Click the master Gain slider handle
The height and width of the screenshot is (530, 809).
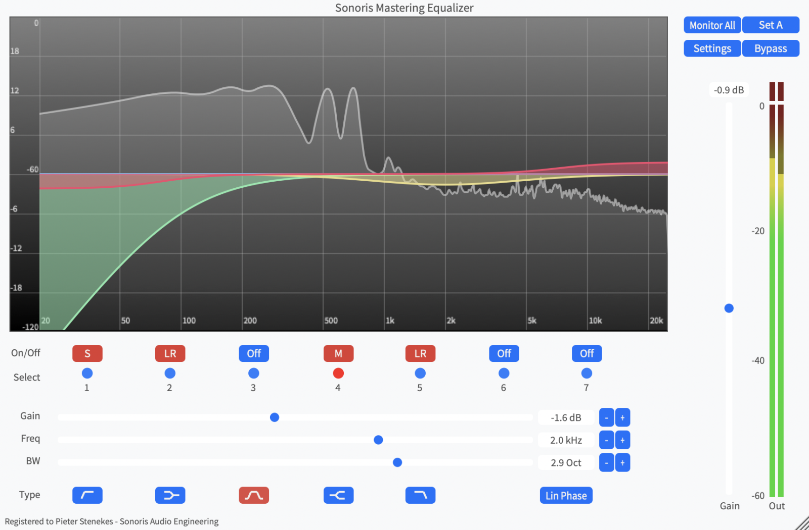tap(729, 308)
